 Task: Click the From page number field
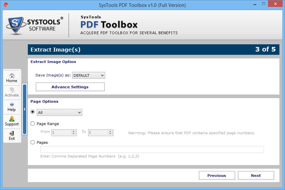point(62,133)
